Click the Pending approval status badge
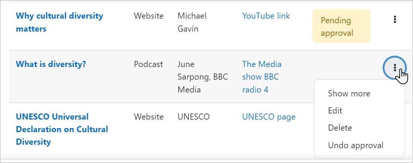413x163 pixels. pyautogui.click(x=341, y=26)
